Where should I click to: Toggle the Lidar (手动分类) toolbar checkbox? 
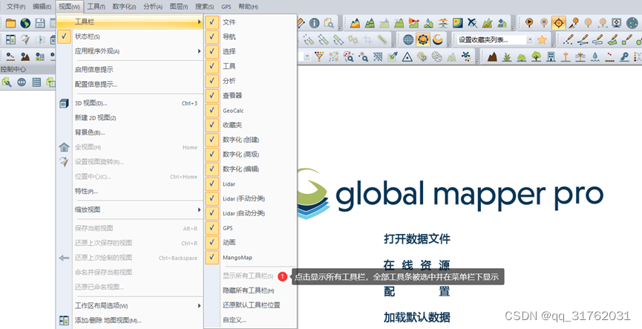click(x=212, y=198)
